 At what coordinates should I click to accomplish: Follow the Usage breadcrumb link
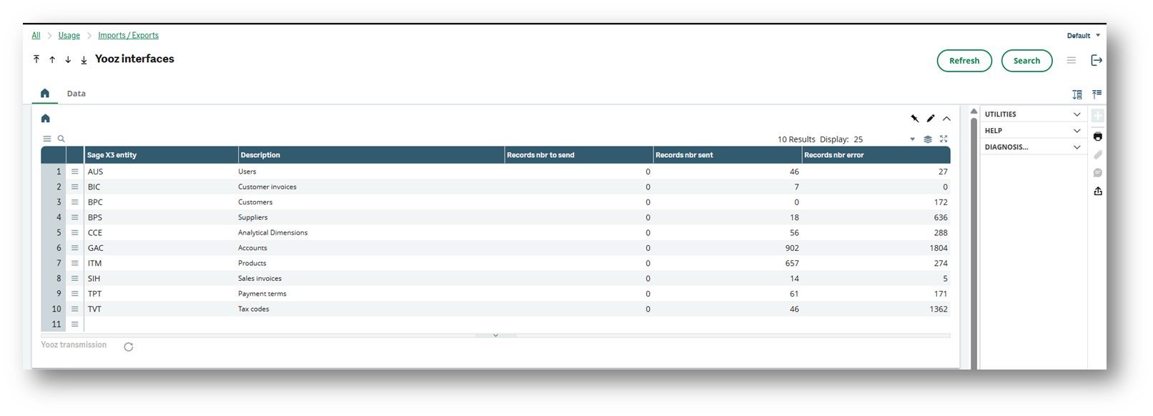click(69, 35)
